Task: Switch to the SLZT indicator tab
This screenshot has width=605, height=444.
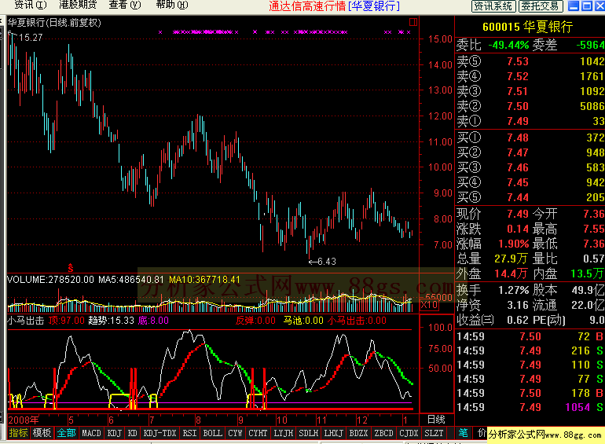Action: tap(434, 433)
